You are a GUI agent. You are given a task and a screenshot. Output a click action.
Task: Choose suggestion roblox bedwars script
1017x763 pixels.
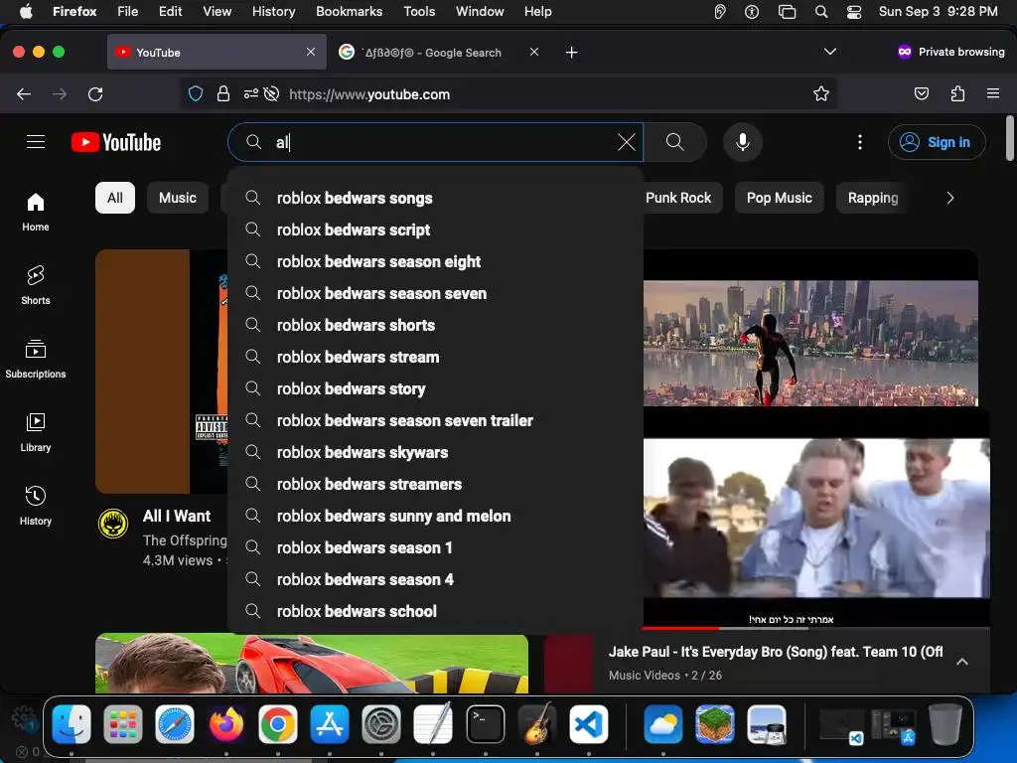pyautogui.click(x=435, y=229)
